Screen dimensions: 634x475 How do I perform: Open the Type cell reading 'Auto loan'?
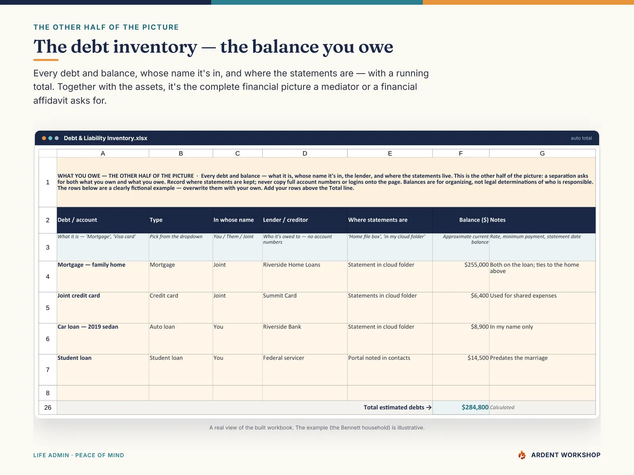tap(181, 339)
